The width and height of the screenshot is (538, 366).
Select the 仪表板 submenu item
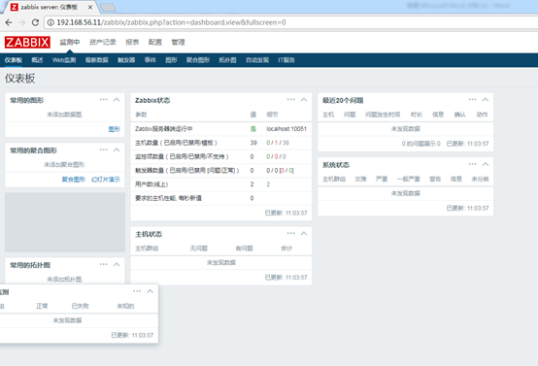(14, 60)
